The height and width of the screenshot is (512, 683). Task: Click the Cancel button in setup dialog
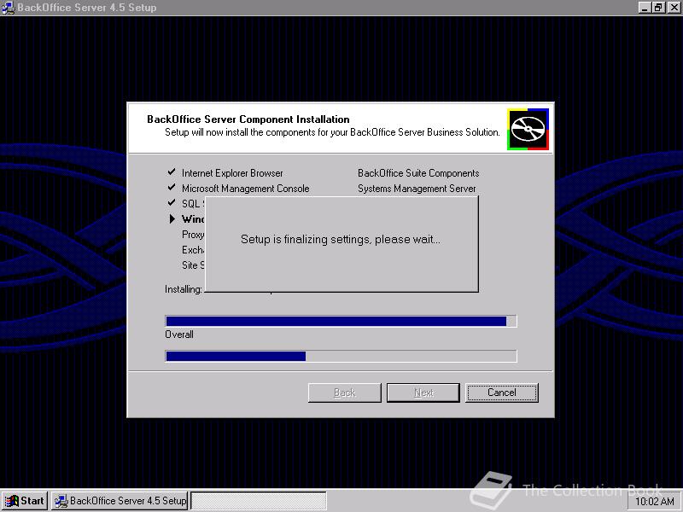click(502, 393)
